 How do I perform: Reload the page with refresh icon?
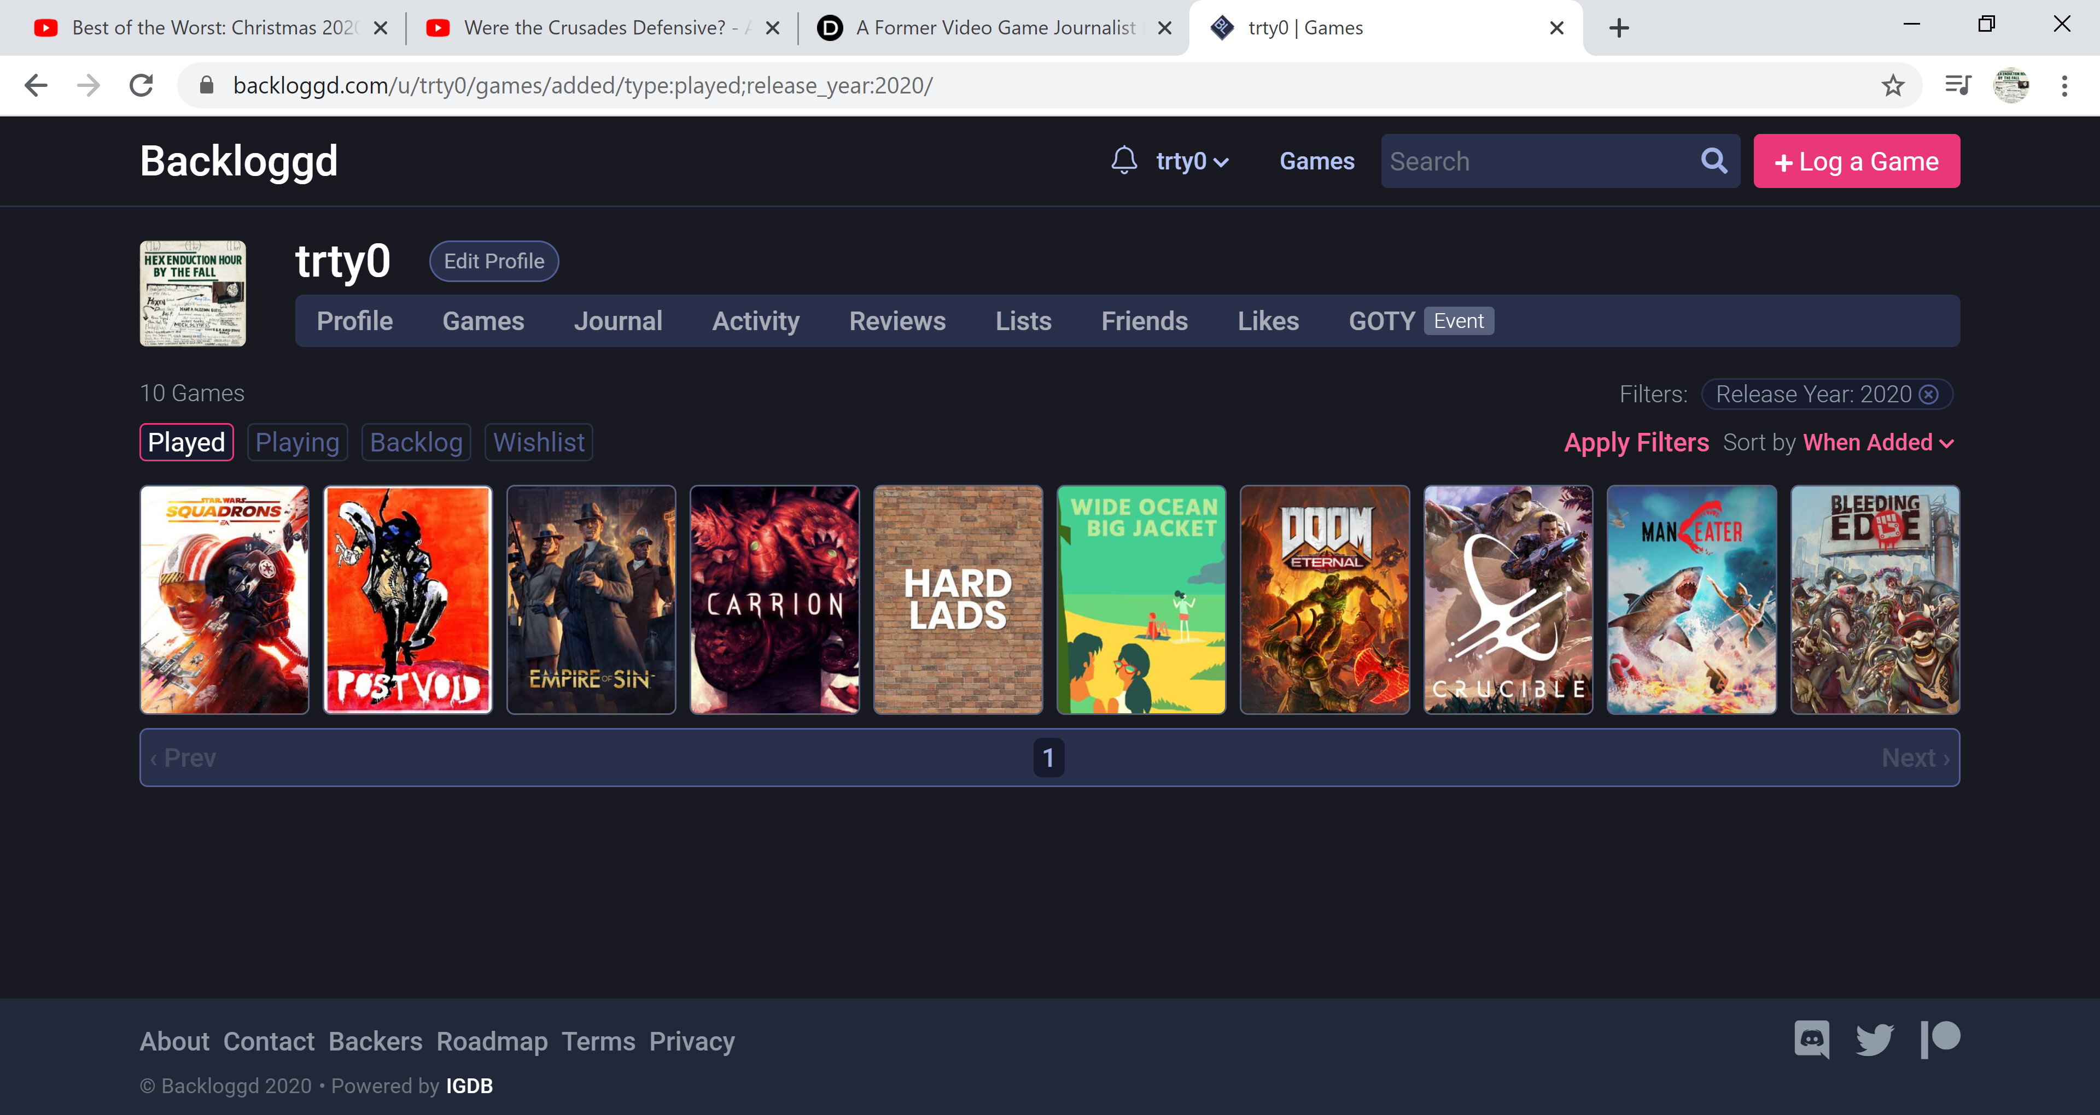coord(142,86)
